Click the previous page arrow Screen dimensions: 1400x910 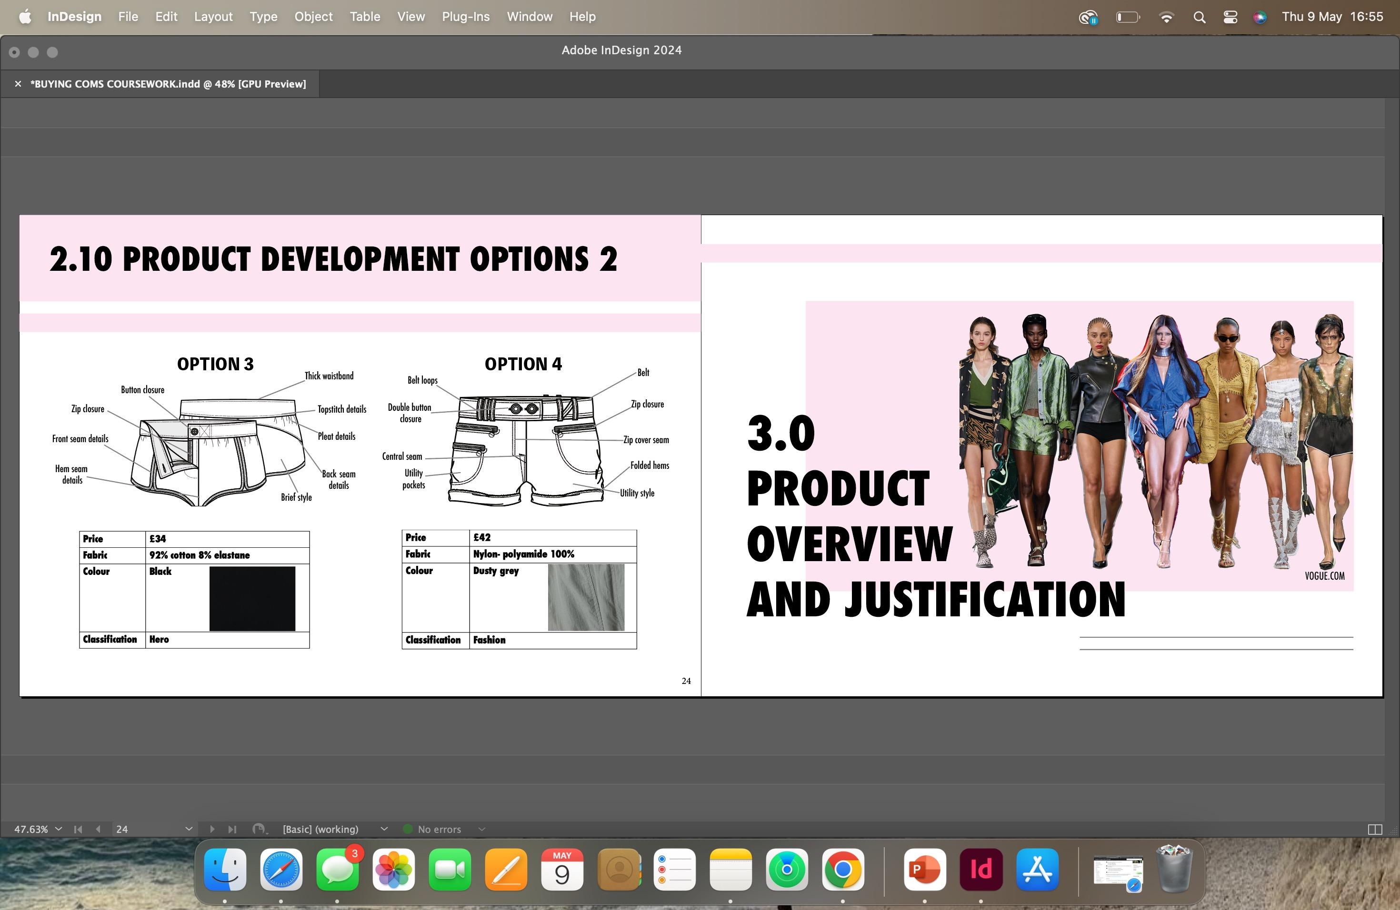pos(98,829)
